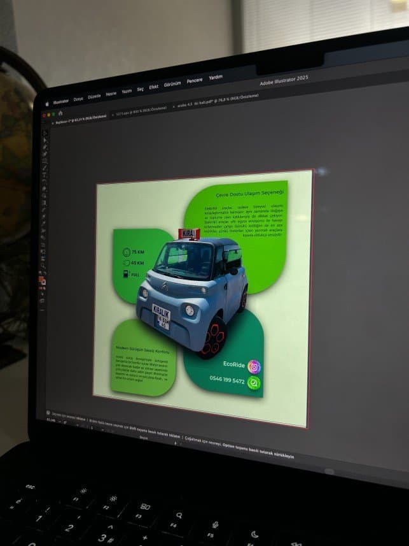The image size is (409, 546).
Task: Open the Görünüm menu
Action: (x=172, y=84)
